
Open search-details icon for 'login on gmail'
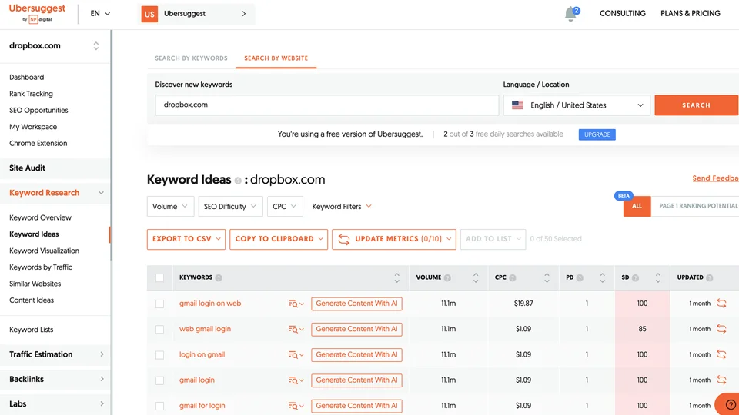point(296,355)
